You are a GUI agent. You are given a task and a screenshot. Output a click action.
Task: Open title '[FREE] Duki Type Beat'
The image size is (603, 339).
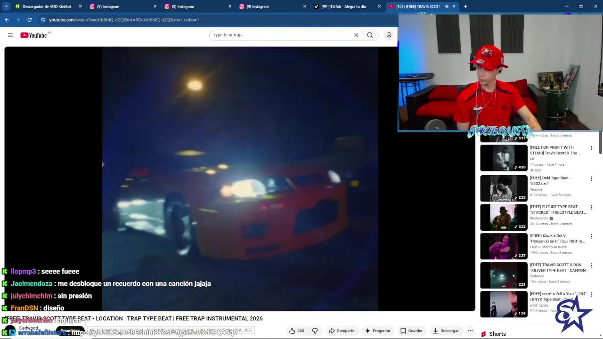550,181
